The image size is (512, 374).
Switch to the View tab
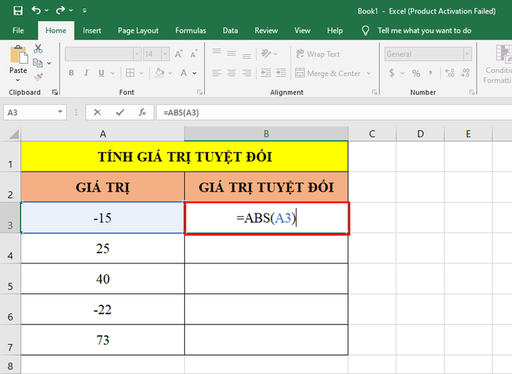pyautogui.click(x=302, y=31)
